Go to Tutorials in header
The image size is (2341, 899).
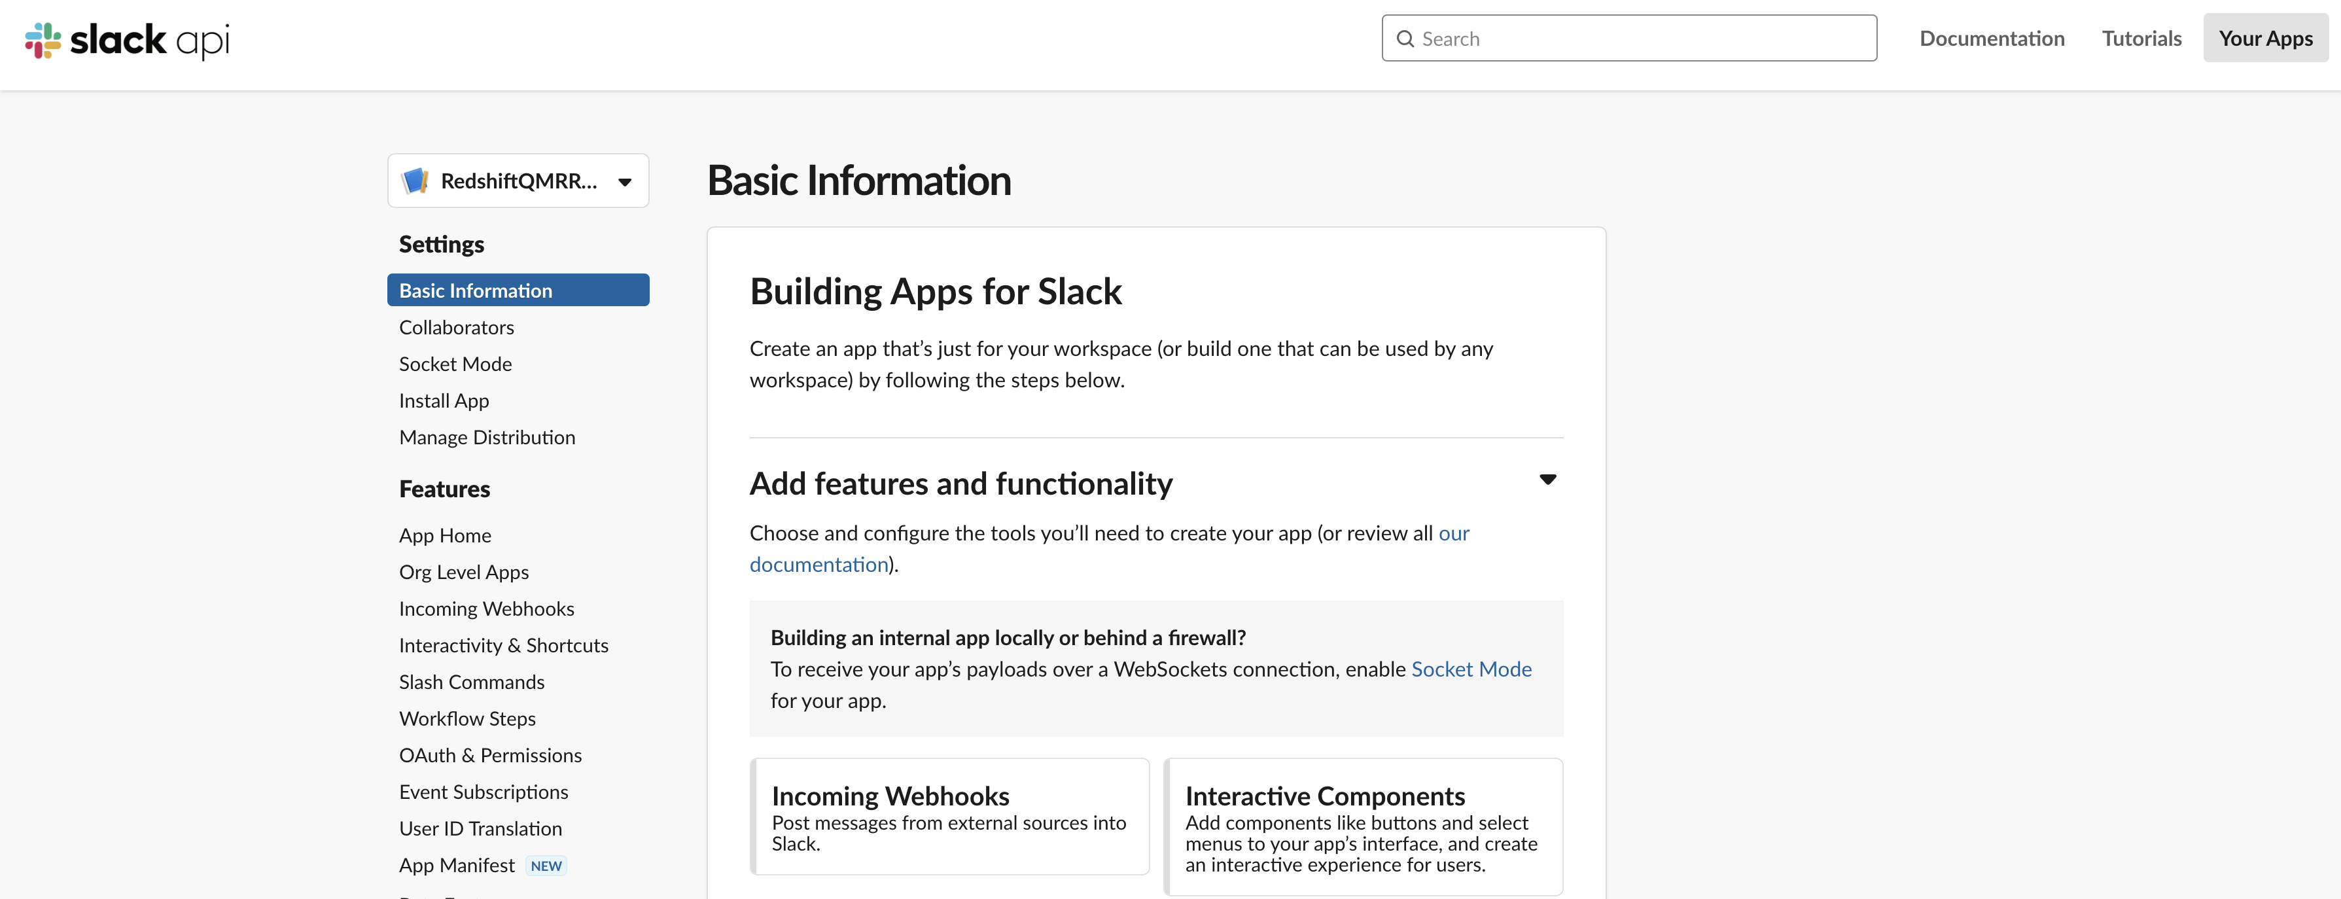pos(2140,38)
